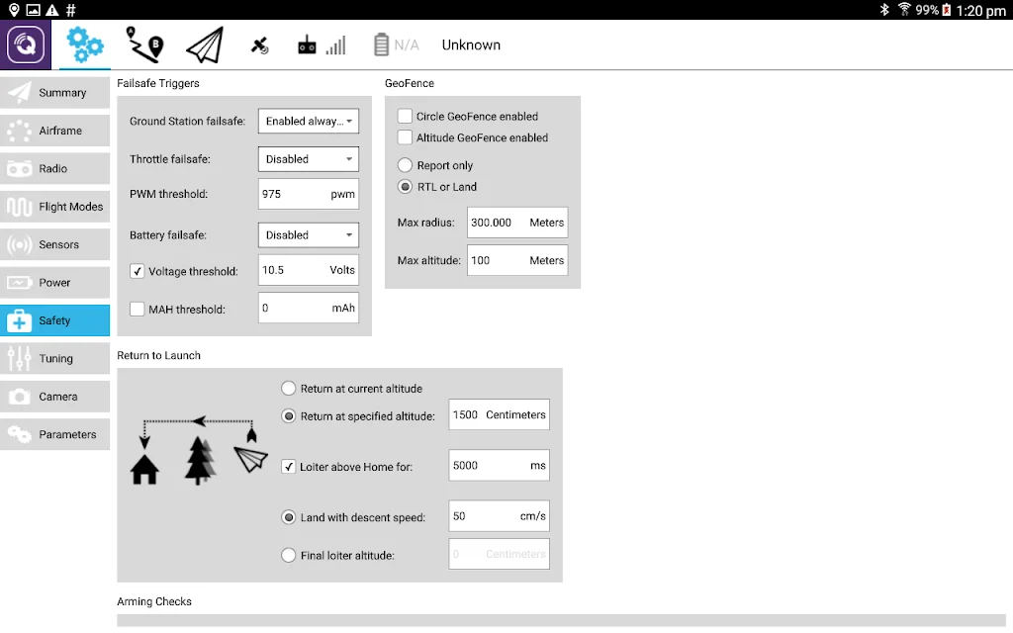Open the QGroundControl app logo menu
The height and width of the screenshot is (633, 1013).
26,45
